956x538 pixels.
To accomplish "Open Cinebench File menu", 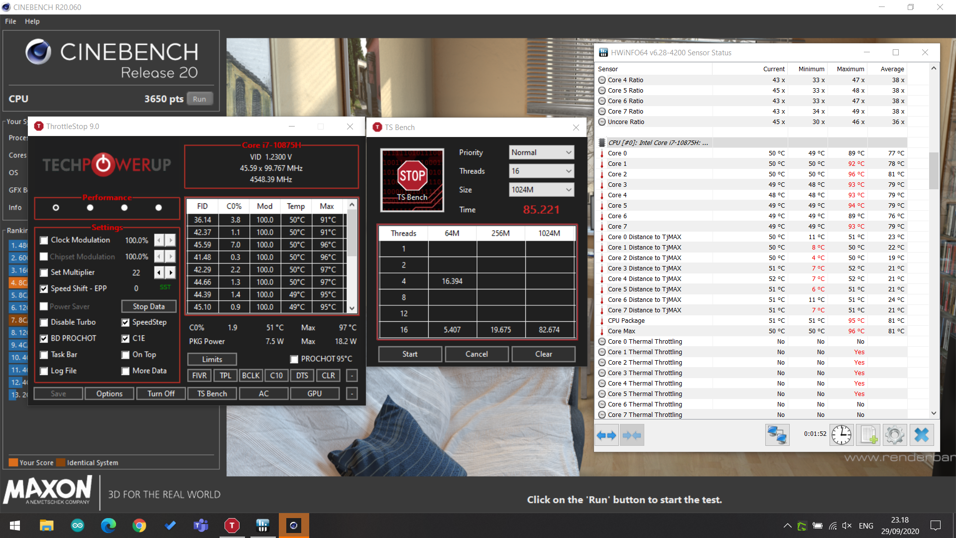I will pos(10,21).
